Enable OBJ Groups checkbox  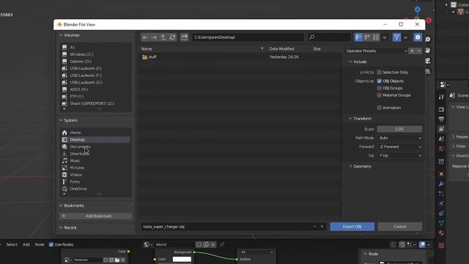tap(380, 88)
